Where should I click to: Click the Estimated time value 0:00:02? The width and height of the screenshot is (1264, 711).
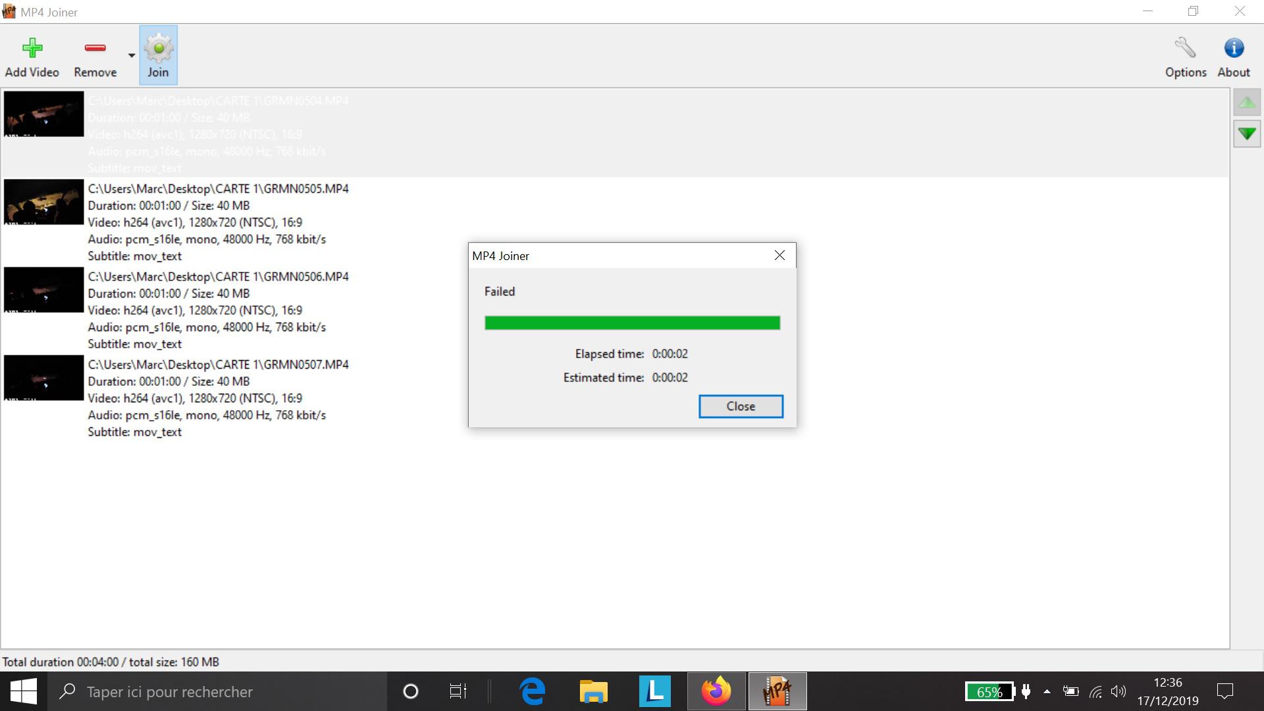(670, 378)
